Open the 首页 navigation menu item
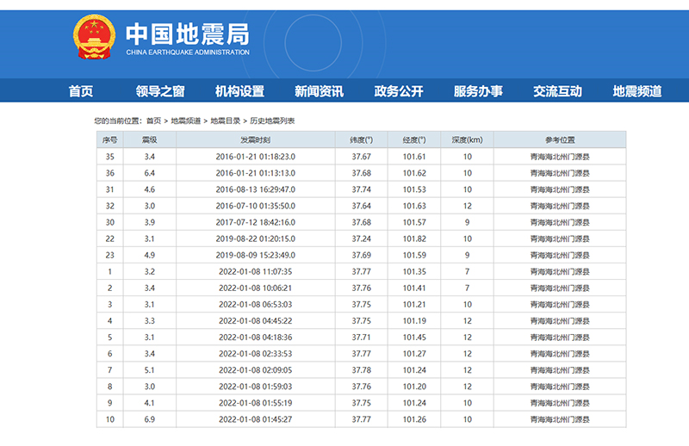 coord(81,91)
